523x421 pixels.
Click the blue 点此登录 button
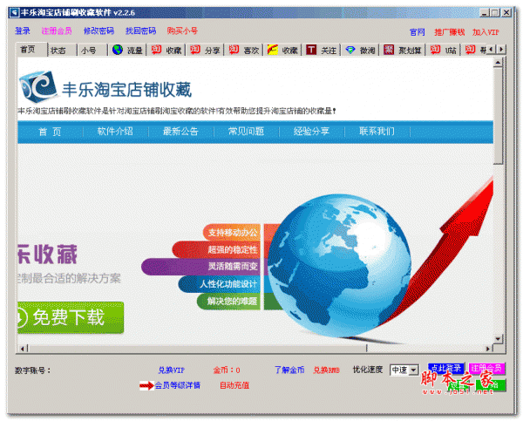click(446, 369)
